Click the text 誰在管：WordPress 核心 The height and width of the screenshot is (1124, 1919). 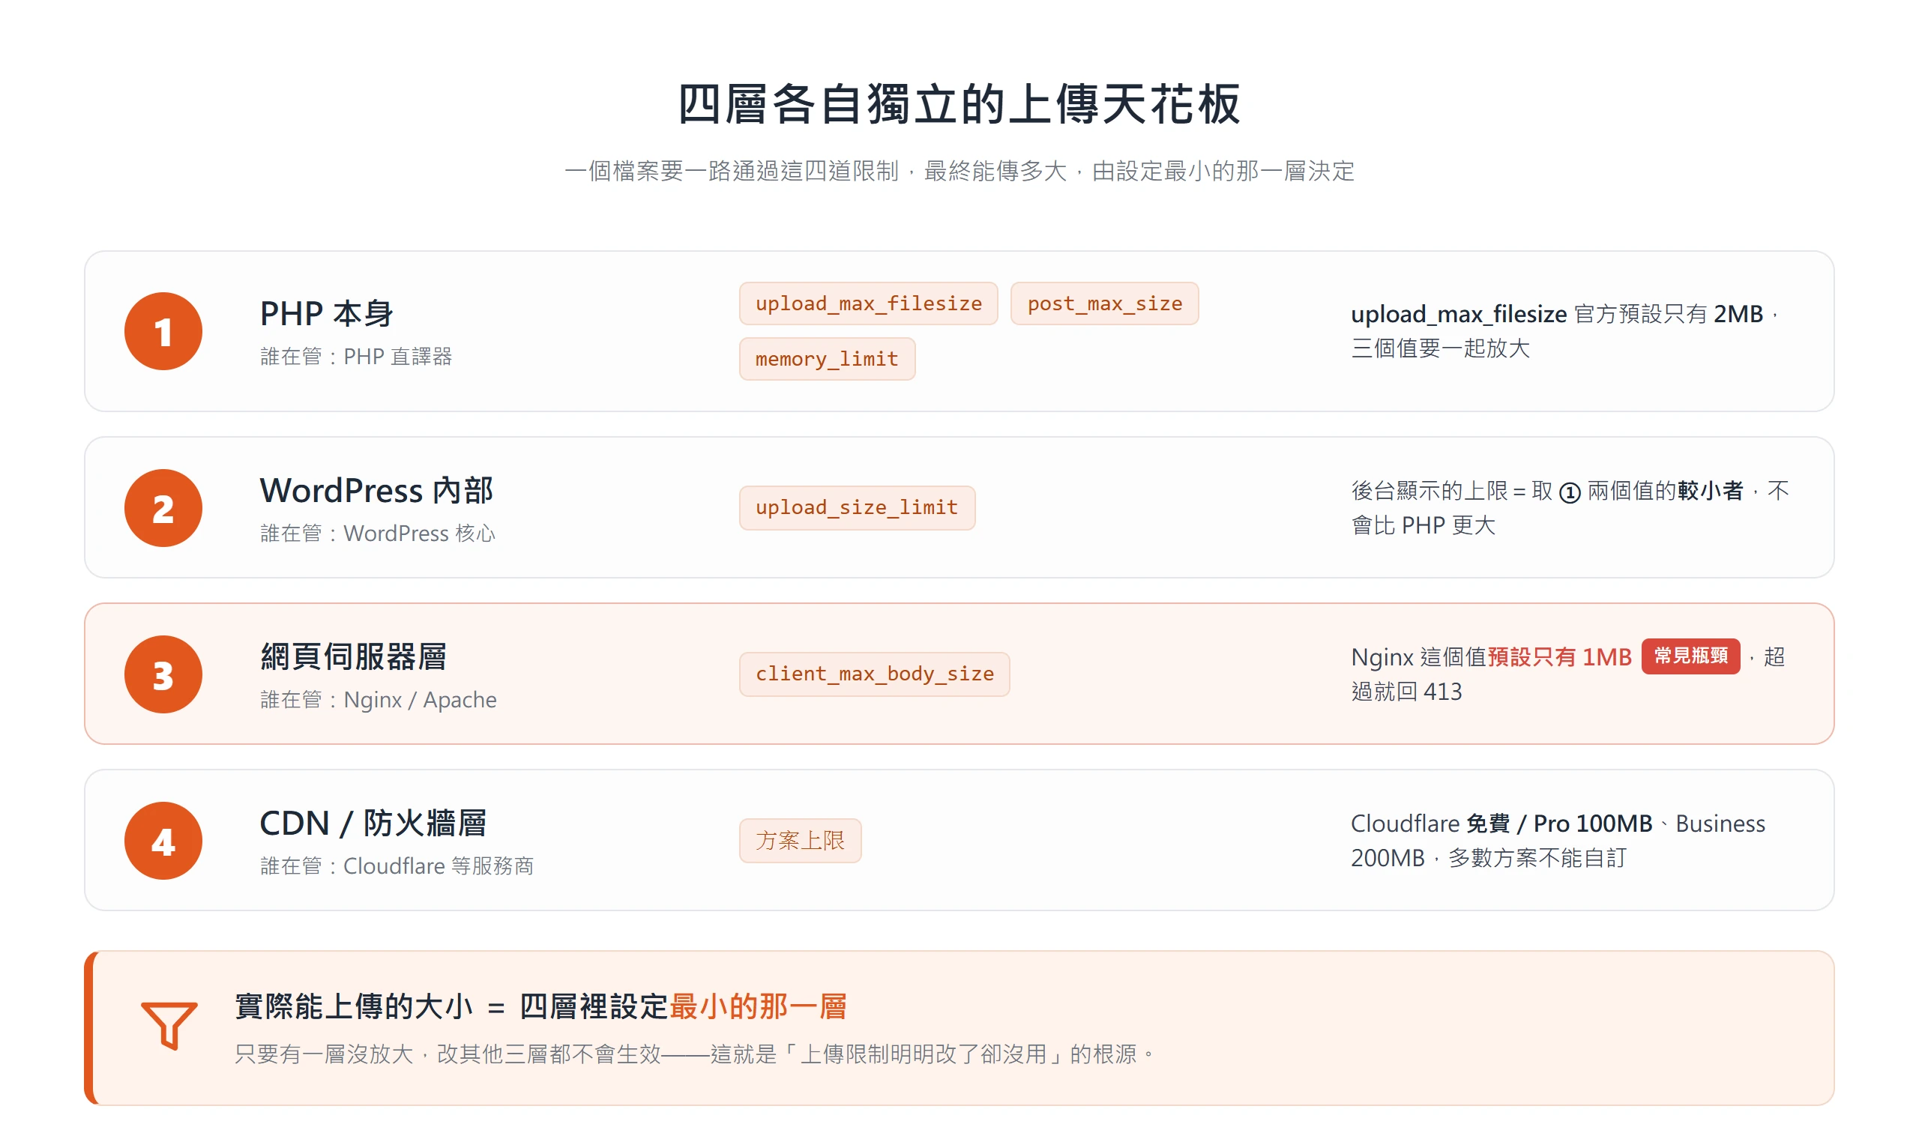[378, 534]
